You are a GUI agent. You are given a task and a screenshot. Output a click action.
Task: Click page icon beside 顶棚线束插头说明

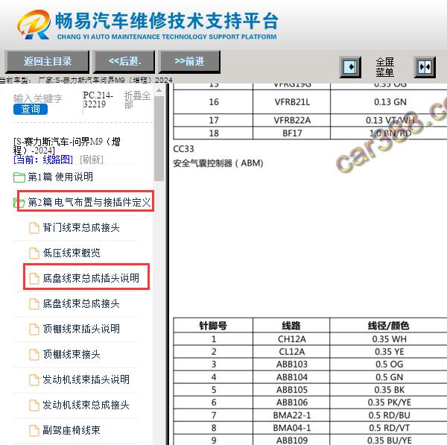point(34,329)
